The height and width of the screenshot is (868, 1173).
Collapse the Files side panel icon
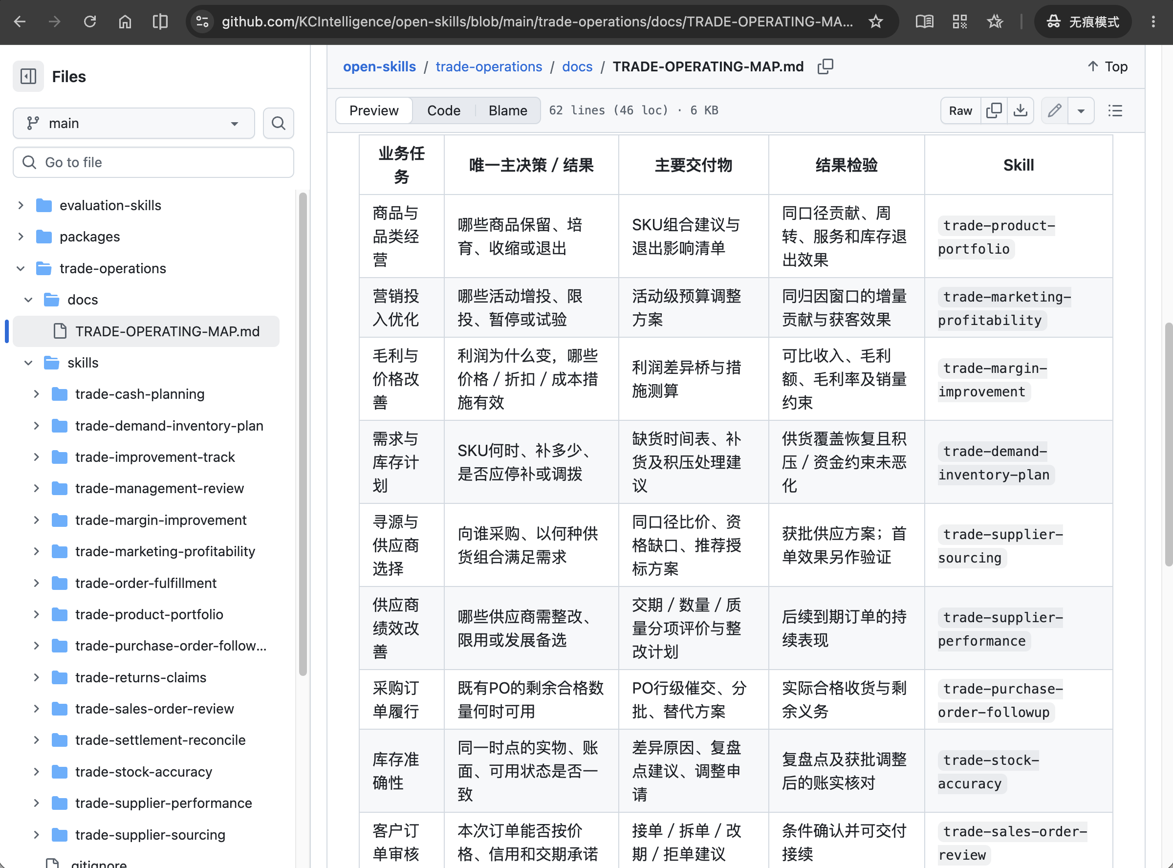[x=28, y=77]
